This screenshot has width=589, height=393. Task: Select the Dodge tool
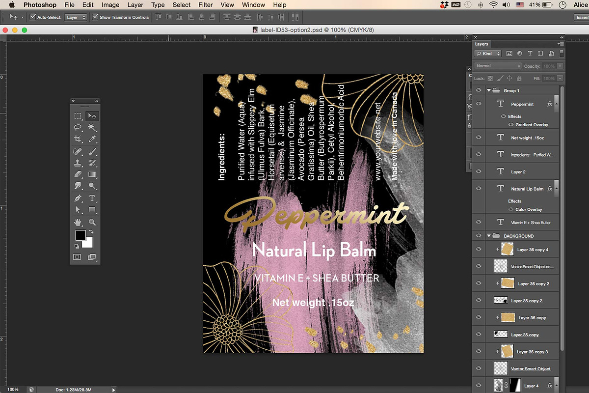point(92,186)
